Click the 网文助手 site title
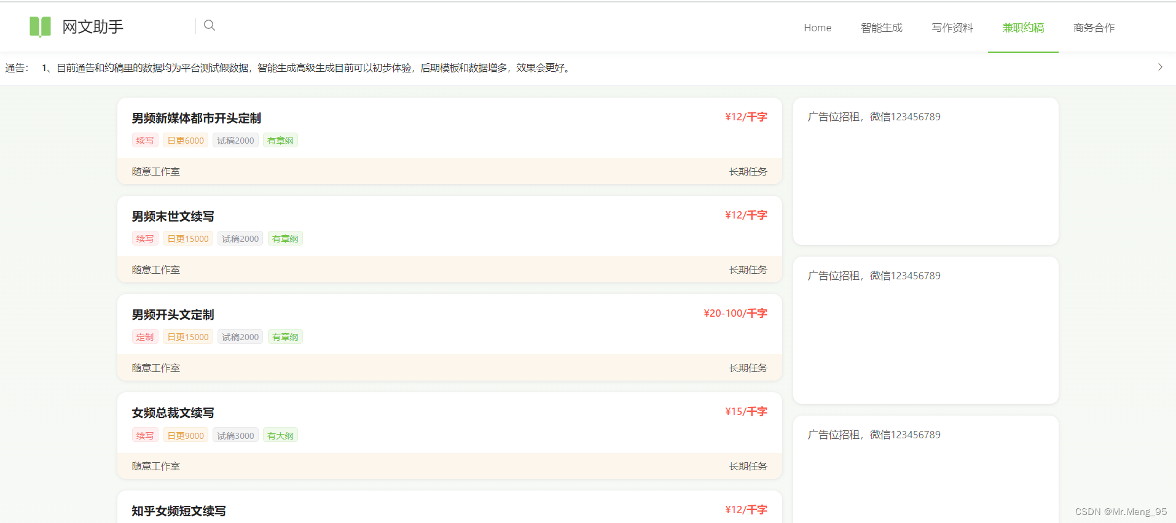The width and height of the screenshot is (1176, 523). (x=93, y=26)
